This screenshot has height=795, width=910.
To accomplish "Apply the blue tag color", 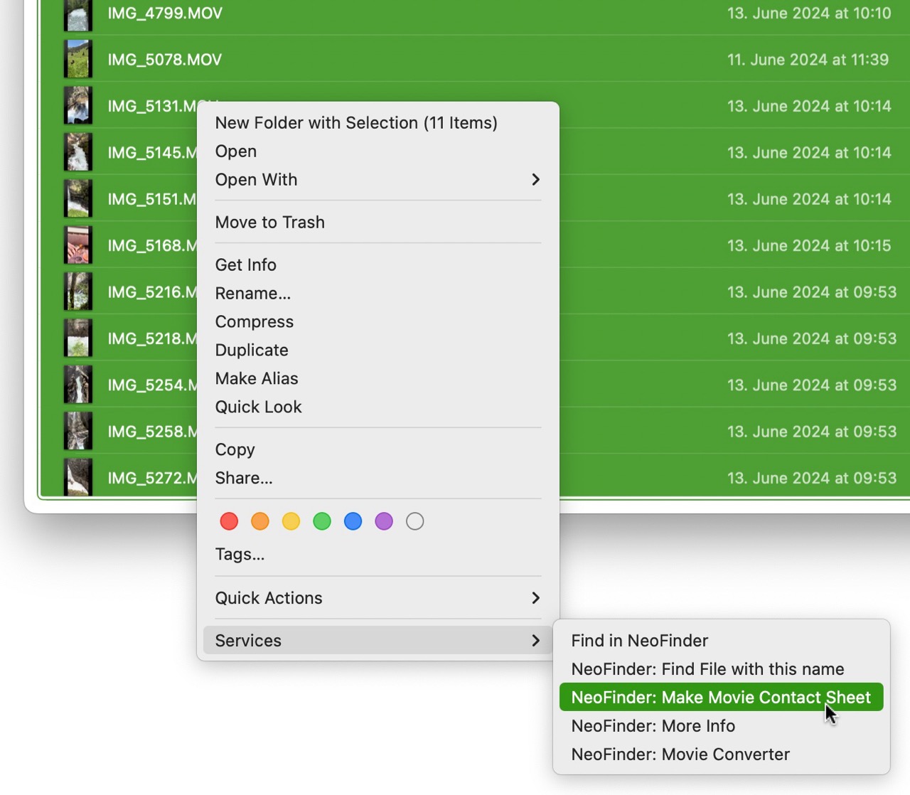I will [353, 521].
